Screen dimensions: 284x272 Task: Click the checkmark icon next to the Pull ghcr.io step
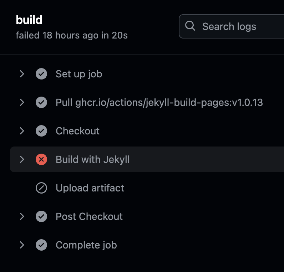point(41,102)
